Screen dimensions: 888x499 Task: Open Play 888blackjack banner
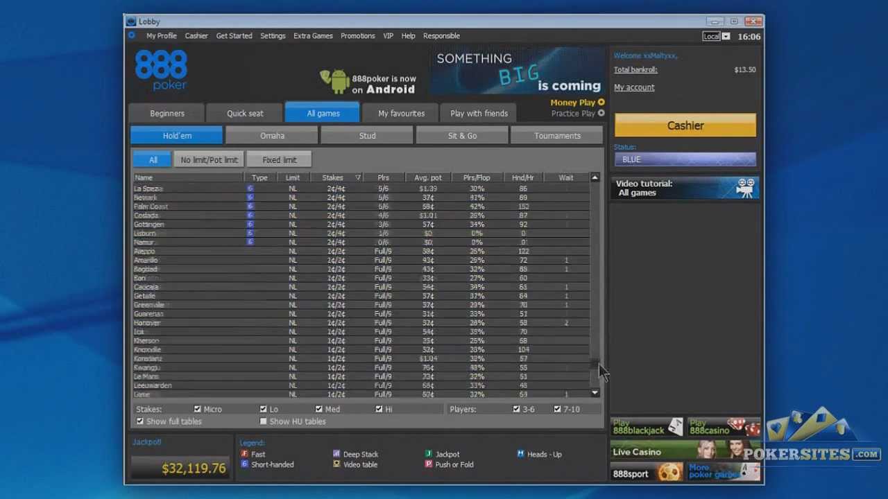tap(647, 427)
